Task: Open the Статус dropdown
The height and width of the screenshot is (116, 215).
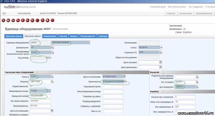Action: [161, 47]
